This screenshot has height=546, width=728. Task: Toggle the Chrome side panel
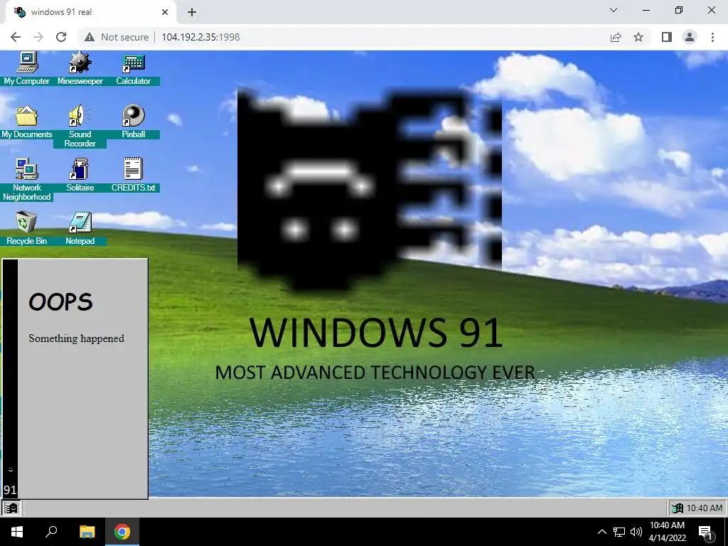coord(667,37)
